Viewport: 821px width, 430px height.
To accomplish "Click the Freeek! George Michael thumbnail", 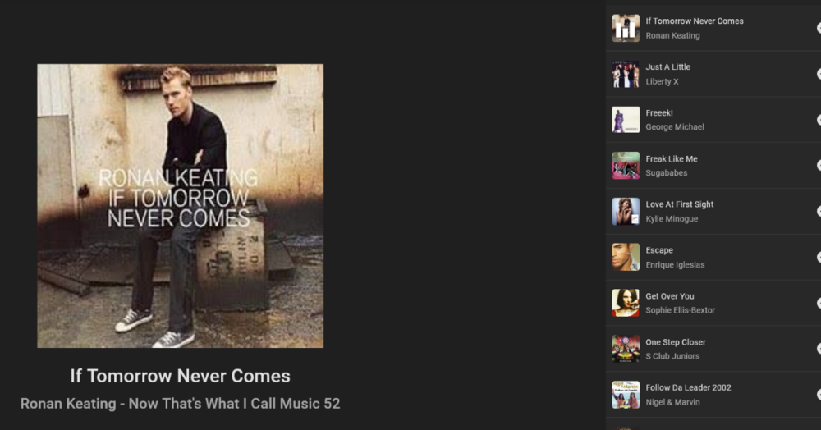I will (626, 120).
